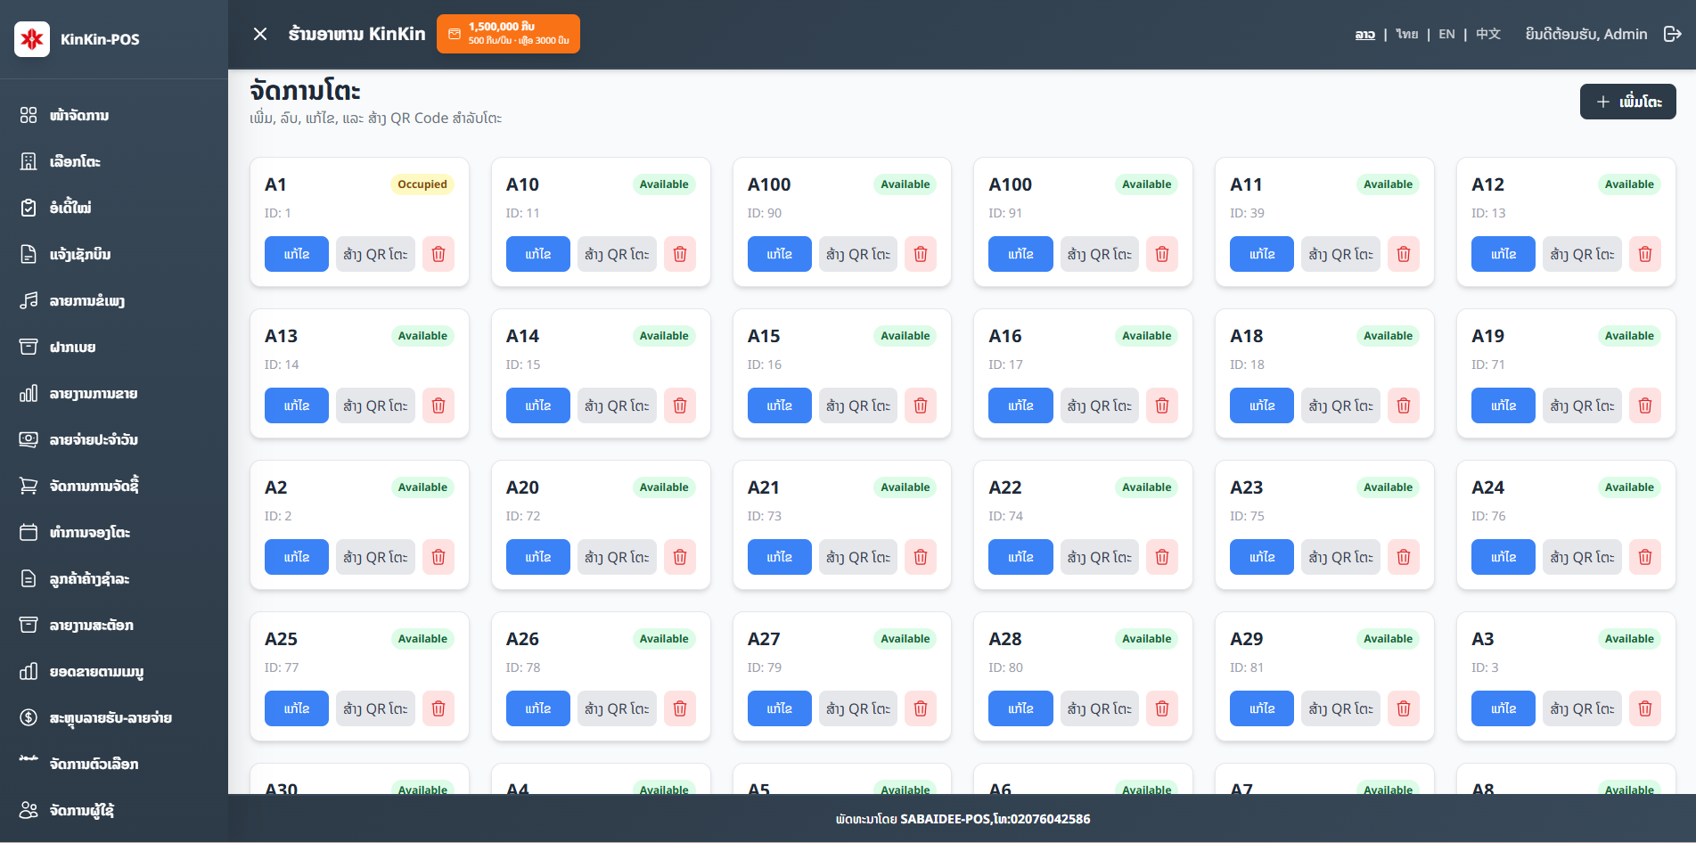1696x843 pixels.
Task: Remove table A22 via its trash icon
Action: (x=1161, y=557)
